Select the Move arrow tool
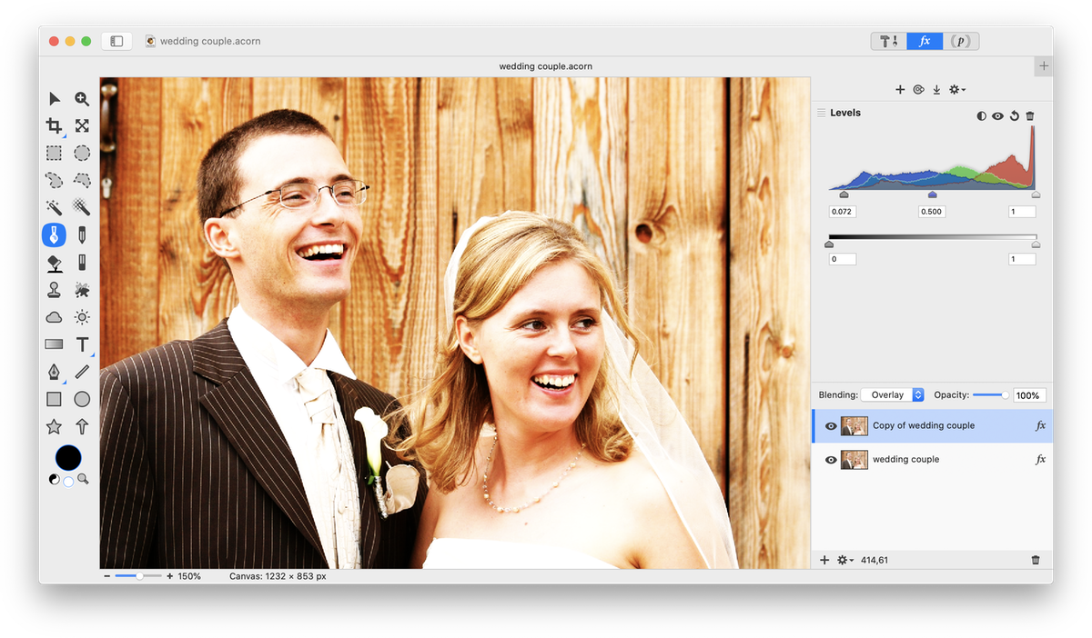 55,98
